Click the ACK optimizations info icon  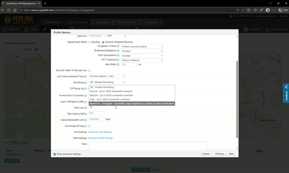[118, 55]
